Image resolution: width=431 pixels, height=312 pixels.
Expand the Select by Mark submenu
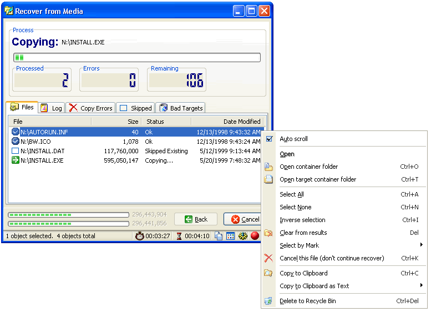pos(344,245)
